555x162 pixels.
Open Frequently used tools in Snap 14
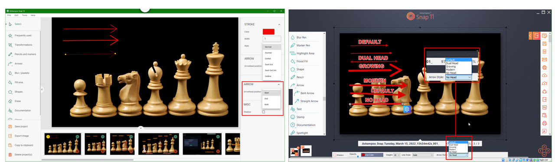pos(20,36)
